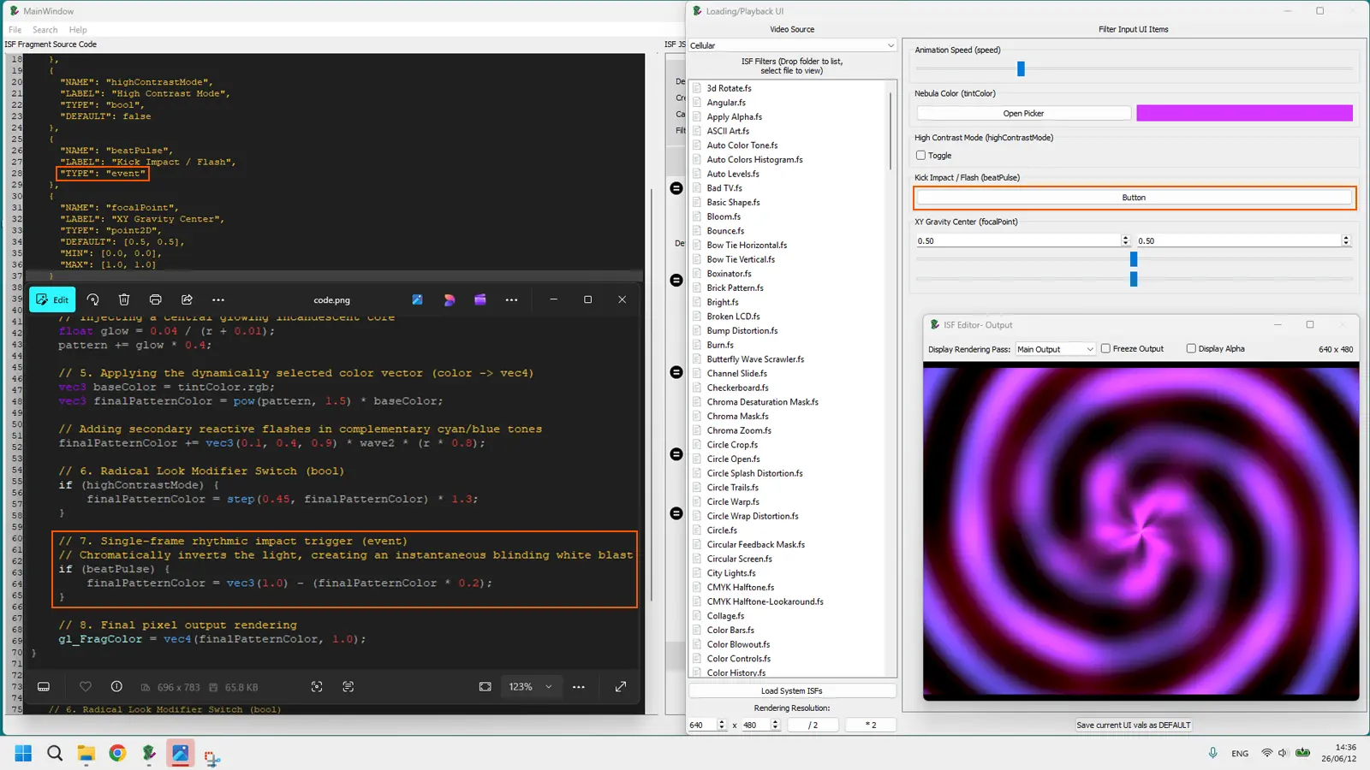Select Bad TV.fs in the filter list
Image resolution: width=1370 pixels, height=770 pixels.
(x=724, y=188)
